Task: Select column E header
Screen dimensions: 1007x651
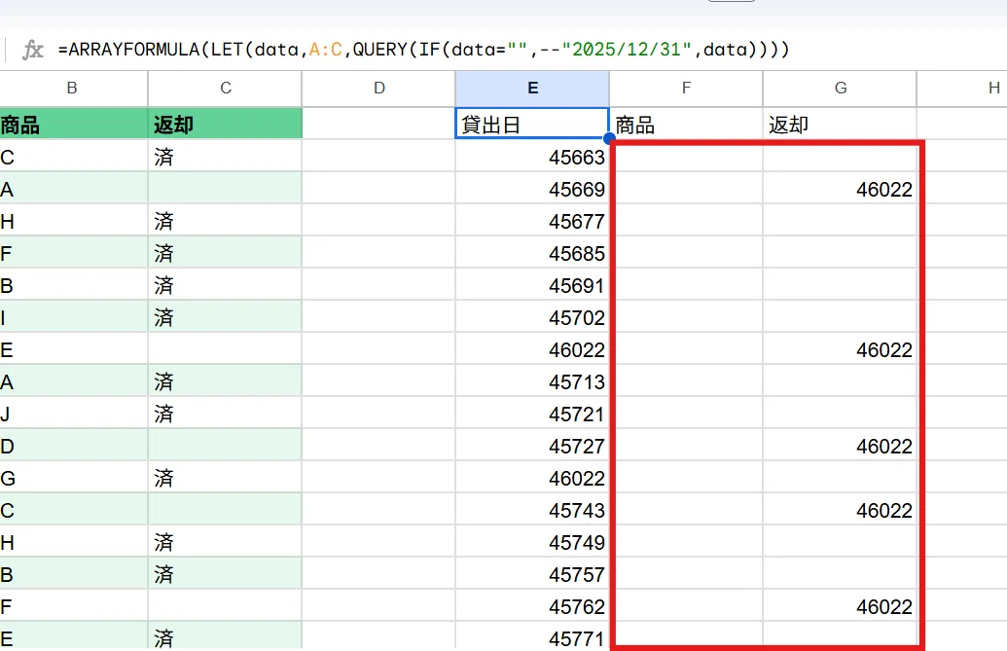Action: tap(532, 88)
